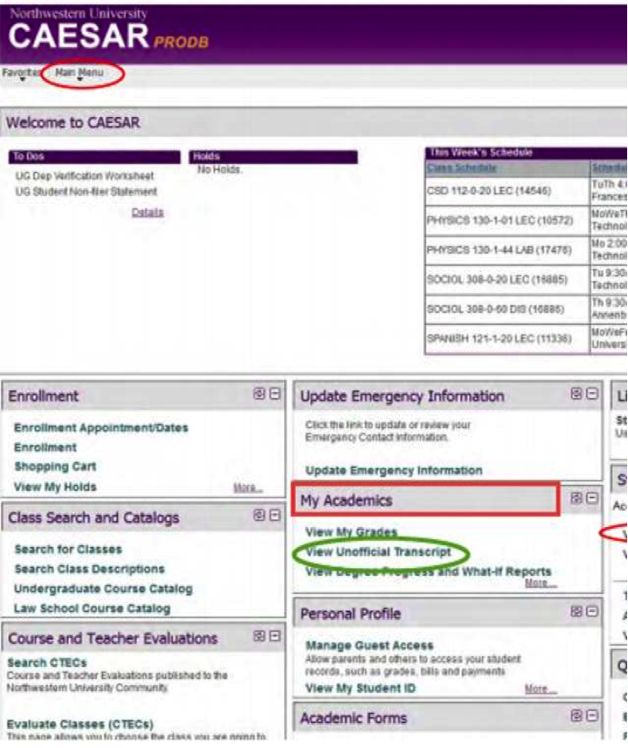The image size is (628, 748).
Task: Open Enrollment Appointment/Dates
Action: pyautogui.click(x=102, y=428)
